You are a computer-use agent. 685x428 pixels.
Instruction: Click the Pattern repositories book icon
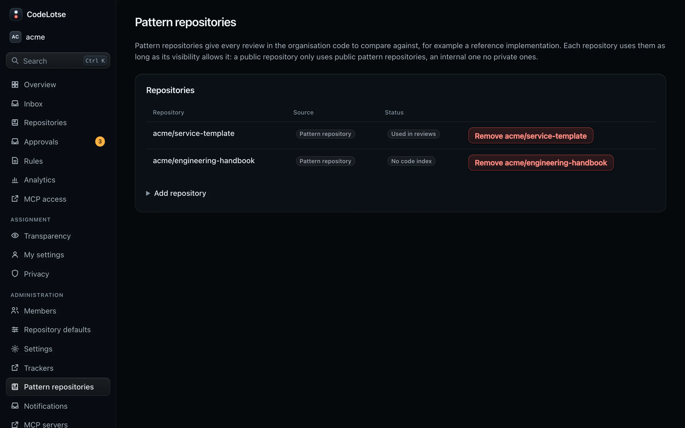point(15,387)
